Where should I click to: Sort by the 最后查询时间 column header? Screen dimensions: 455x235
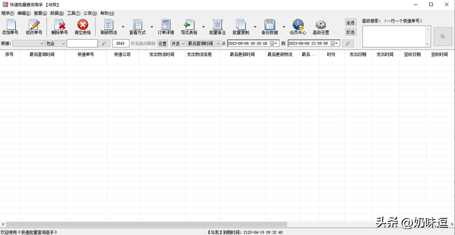pos(42,54)
